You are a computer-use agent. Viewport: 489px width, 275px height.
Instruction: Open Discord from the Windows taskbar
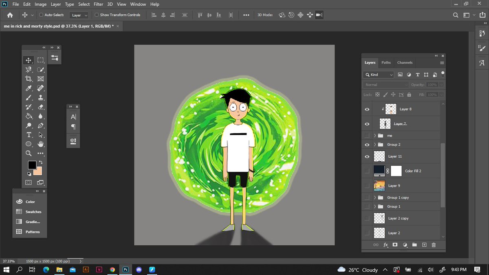pyautogui.click(x=139, y=270)
